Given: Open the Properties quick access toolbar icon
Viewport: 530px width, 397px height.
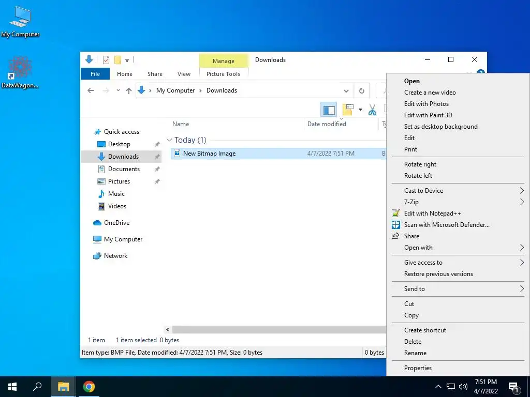Looking at the screenshot, I should 106,60.
